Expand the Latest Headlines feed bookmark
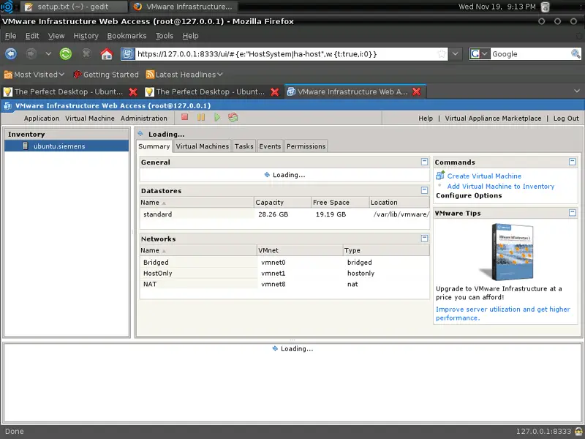This screenshot has height=439, width=585. coord(185,75)
